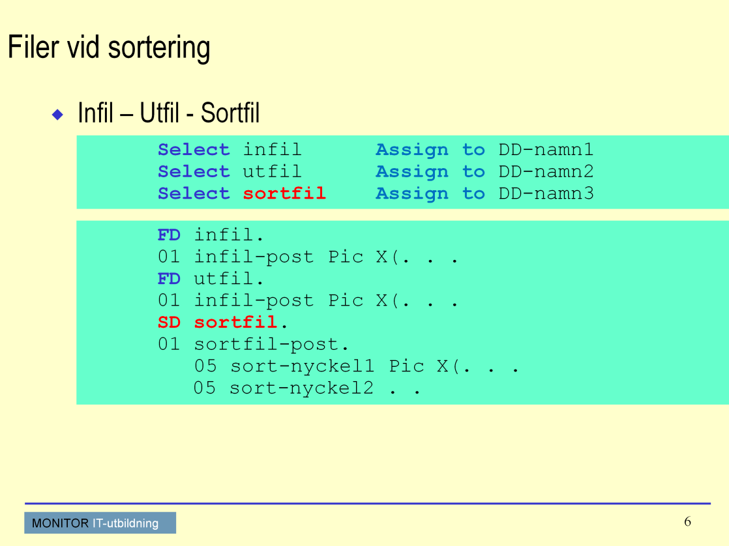Click 'Assign' in the DD-namn1 line
The image size is (729, 546).
coord(412,150)
